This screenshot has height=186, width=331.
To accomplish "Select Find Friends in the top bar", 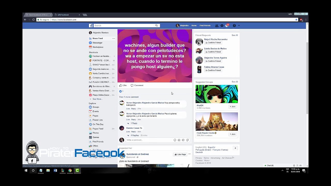I will point(205,26).
